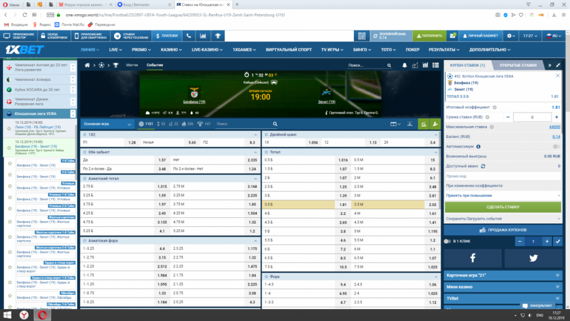Enable the В 1 клик toggle
570x321 pixels.
447,241
